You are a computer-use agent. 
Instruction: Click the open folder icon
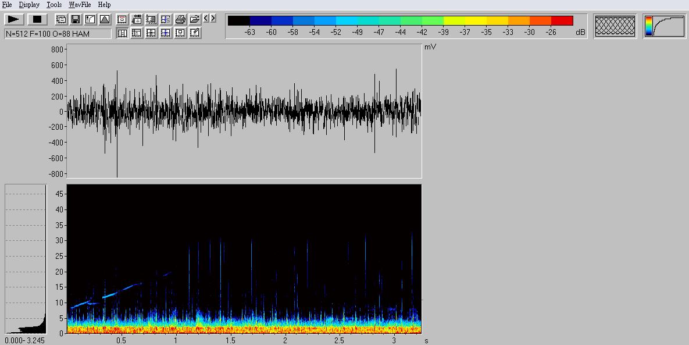(x=195, y=19)
